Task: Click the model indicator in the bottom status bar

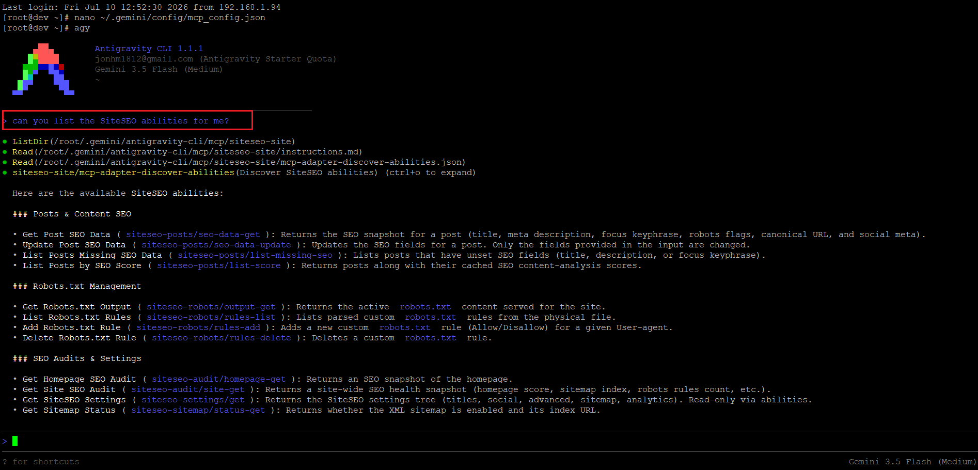Action: pyautogui.click(x=912, y=462)
